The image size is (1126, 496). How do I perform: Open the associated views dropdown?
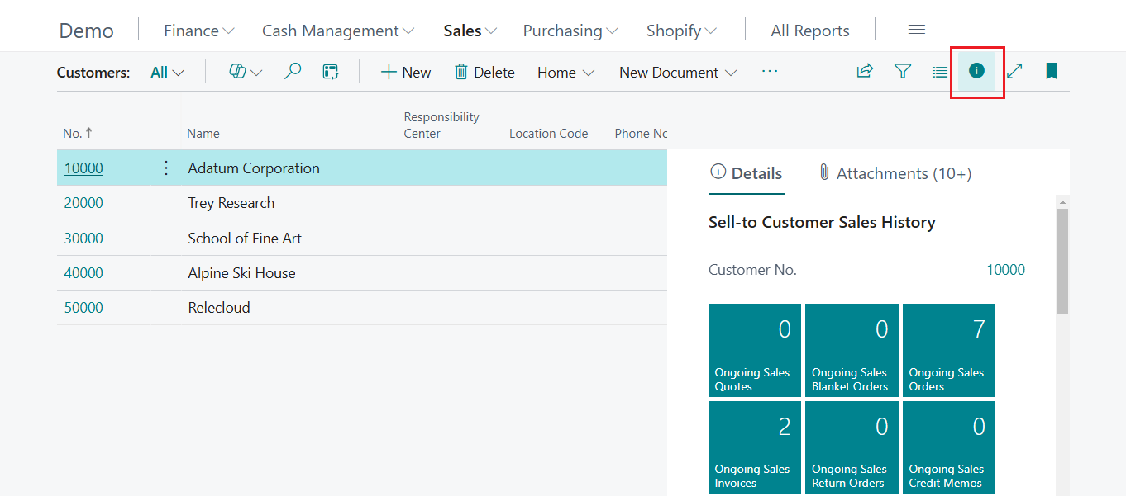166,72
